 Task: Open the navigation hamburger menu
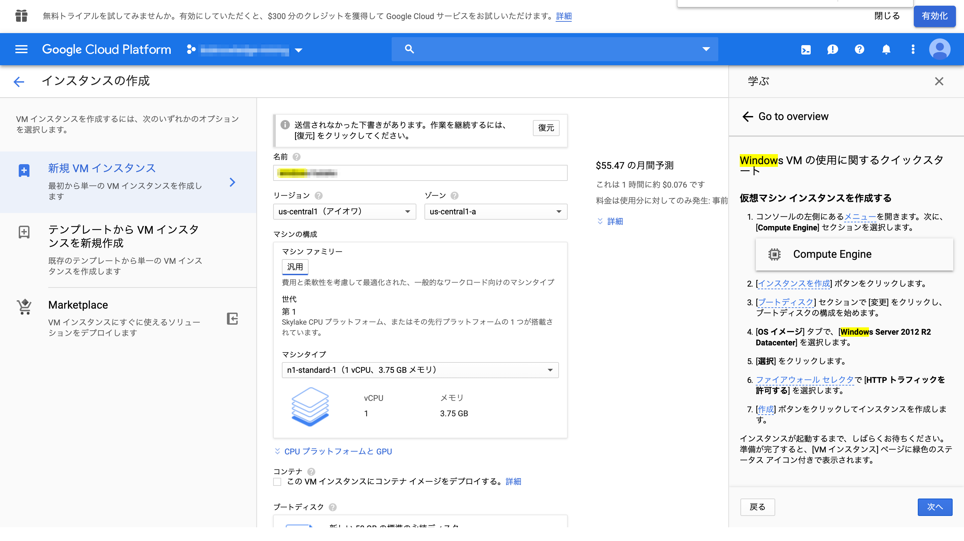tap(21, 49)
